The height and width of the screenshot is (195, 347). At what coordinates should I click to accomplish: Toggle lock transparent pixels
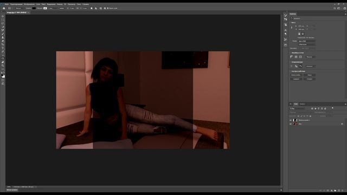[x=298, y=116]
